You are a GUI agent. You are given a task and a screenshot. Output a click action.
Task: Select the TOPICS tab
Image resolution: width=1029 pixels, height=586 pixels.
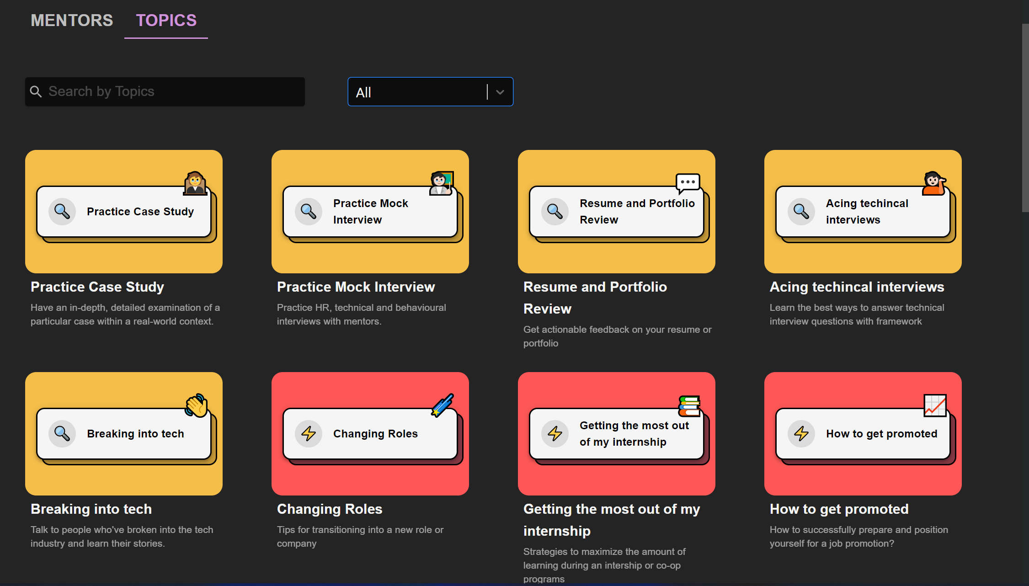click(166, 20)
